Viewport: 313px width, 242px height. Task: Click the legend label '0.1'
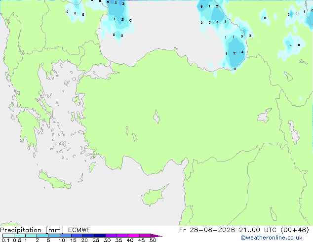coord(5,240)
